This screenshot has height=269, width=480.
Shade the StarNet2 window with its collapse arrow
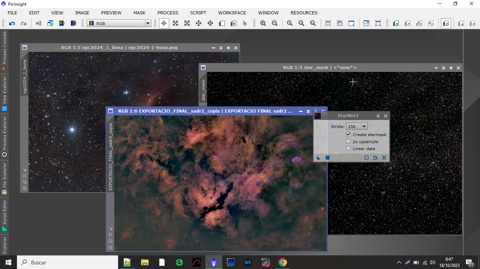tap(378, 116)
